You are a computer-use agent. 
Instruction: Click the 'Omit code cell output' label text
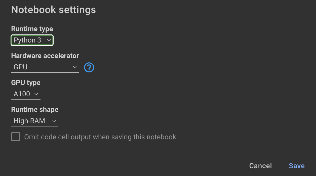coord(100,137)
